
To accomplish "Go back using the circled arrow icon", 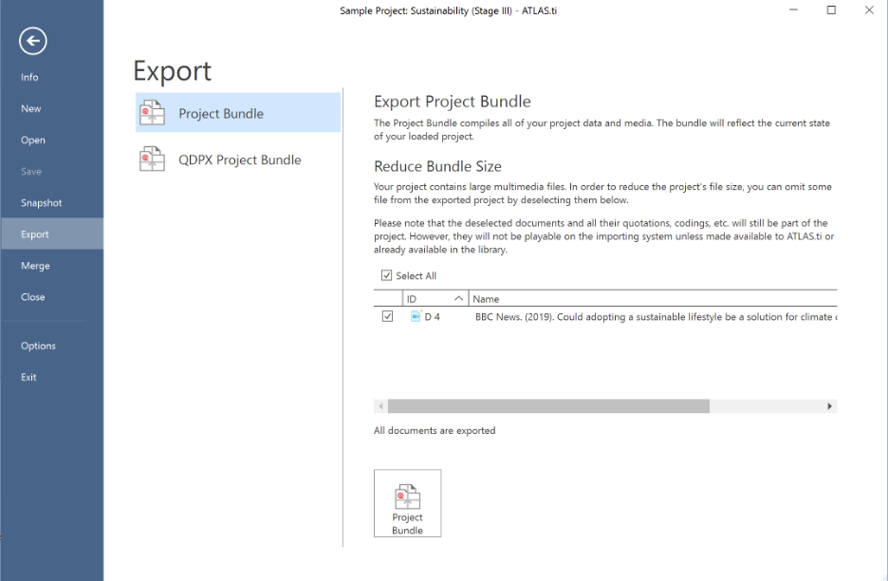I will coord(33,41).
